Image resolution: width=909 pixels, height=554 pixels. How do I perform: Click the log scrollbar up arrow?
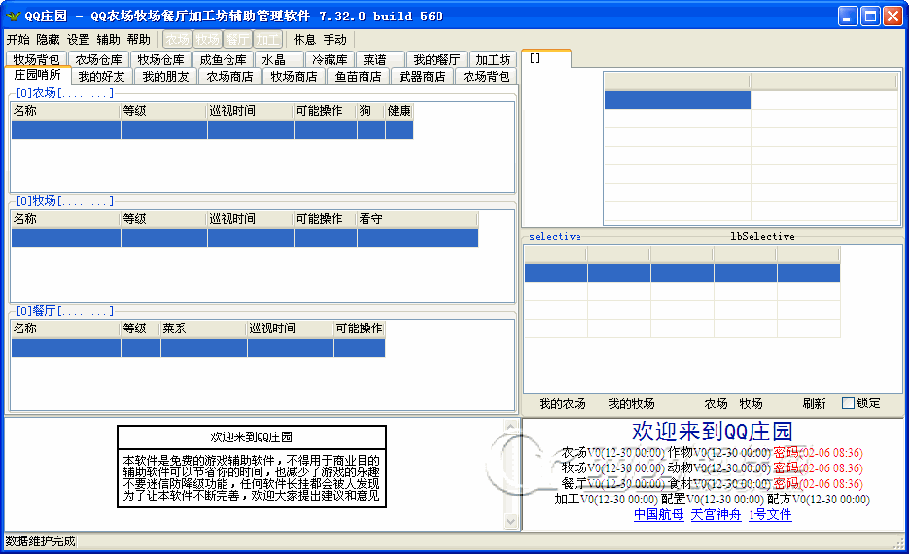tap(510, 427)
